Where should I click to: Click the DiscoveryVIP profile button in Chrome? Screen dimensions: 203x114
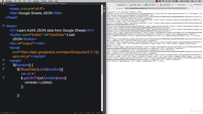tap(198, 4)
